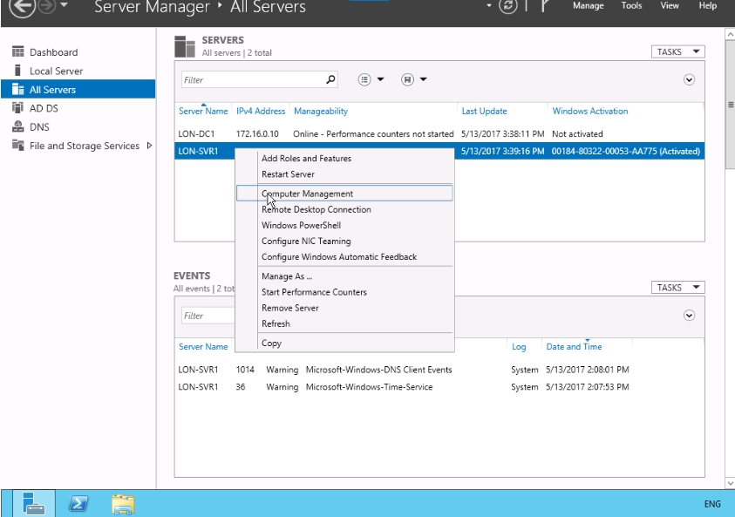The width and height of the screenshot is (735, 517).
Task: Select Configure Windows Automatic Feedback
Action: click(x=344, y=257)
